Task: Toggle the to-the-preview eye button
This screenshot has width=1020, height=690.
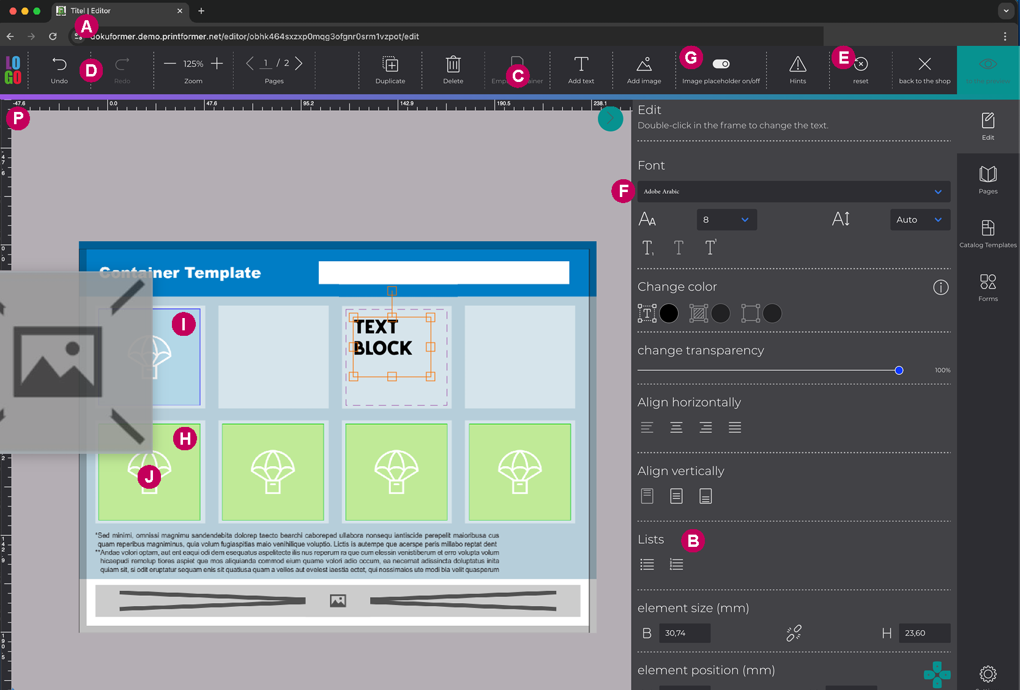Action: pyautogui.click(x=988, y=64)
